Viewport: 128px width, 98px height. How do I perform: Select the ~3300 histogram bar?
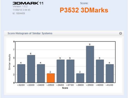point(31,69)
